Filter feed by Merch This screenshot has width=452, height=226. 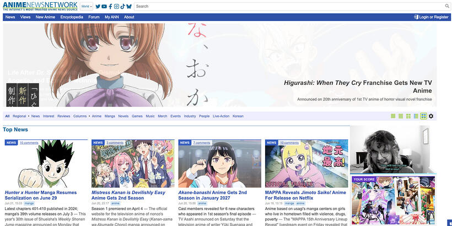click(162, 116)
